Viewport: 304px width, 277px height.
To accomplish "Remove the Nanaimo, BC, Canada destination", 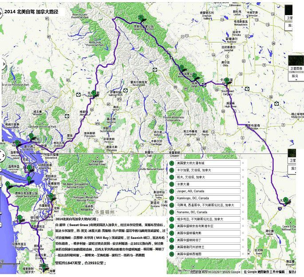I will [x=243, y=212].
